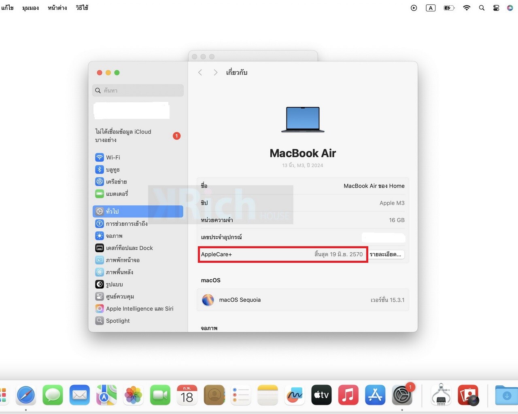
Task: Open the หน้าต่าง (Window) menu
Action: click(57, 8)
